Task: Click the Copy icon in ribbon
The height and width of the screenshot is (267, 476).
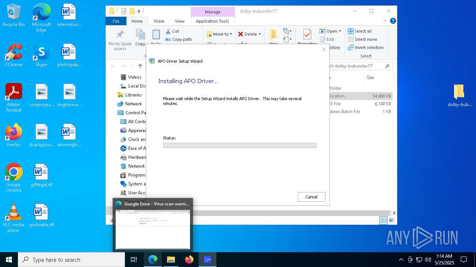Action: pyautogui.click(x=140, y=38)
